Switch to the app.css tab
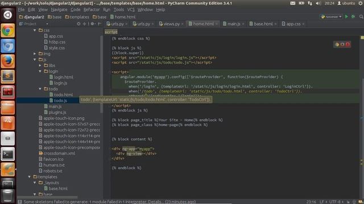The width and height of the screenshot is (364, 204). 293,24
